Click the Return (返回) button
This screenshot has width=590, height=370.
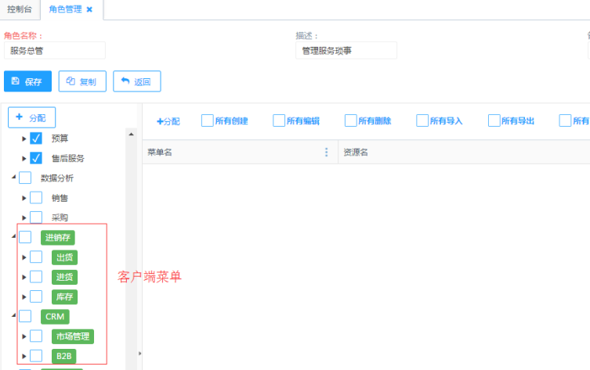tap(137, 81)
